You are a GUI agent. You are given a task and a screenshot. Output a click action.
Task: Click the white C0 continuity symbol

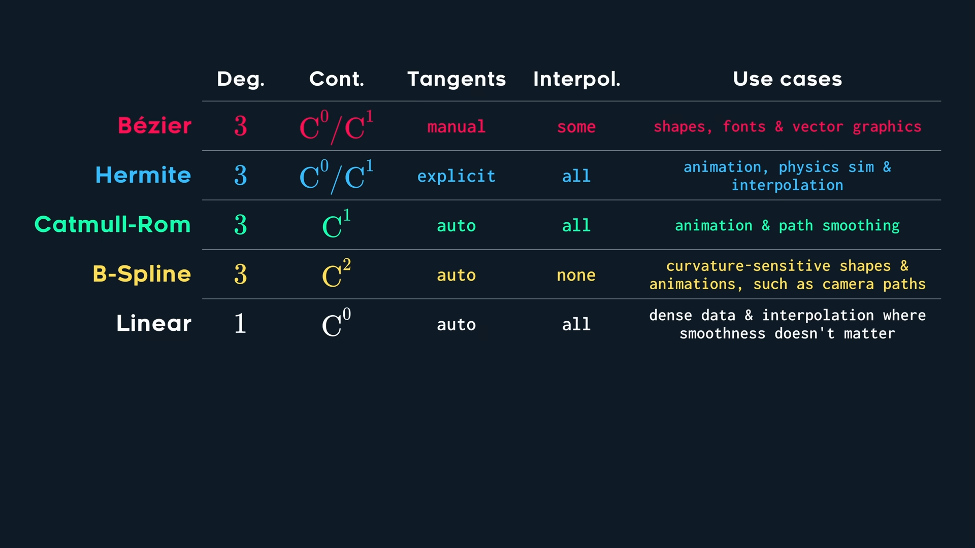click(x=336, y=323)
